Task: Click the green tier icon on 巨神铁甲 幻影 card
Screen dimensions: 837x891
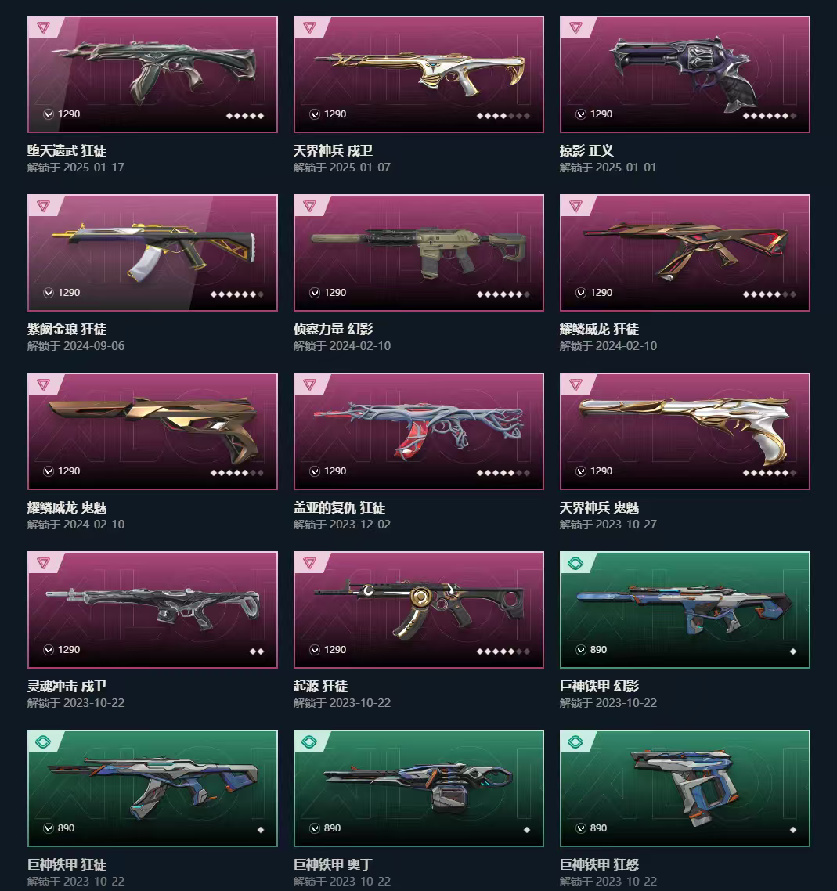Action: point(575,563)
